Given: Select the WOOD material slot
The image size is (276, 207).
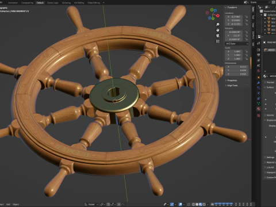Looking at the screenshot, I should coord(270,50).
